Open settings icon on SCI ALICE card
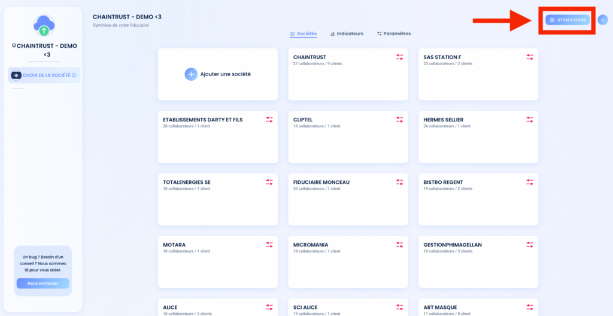This screenshot has height=316, width=613. [399, 308]
